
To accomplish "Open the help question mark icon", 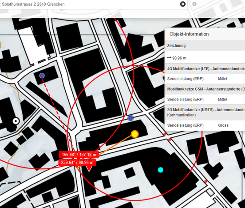I will (194, 4).
